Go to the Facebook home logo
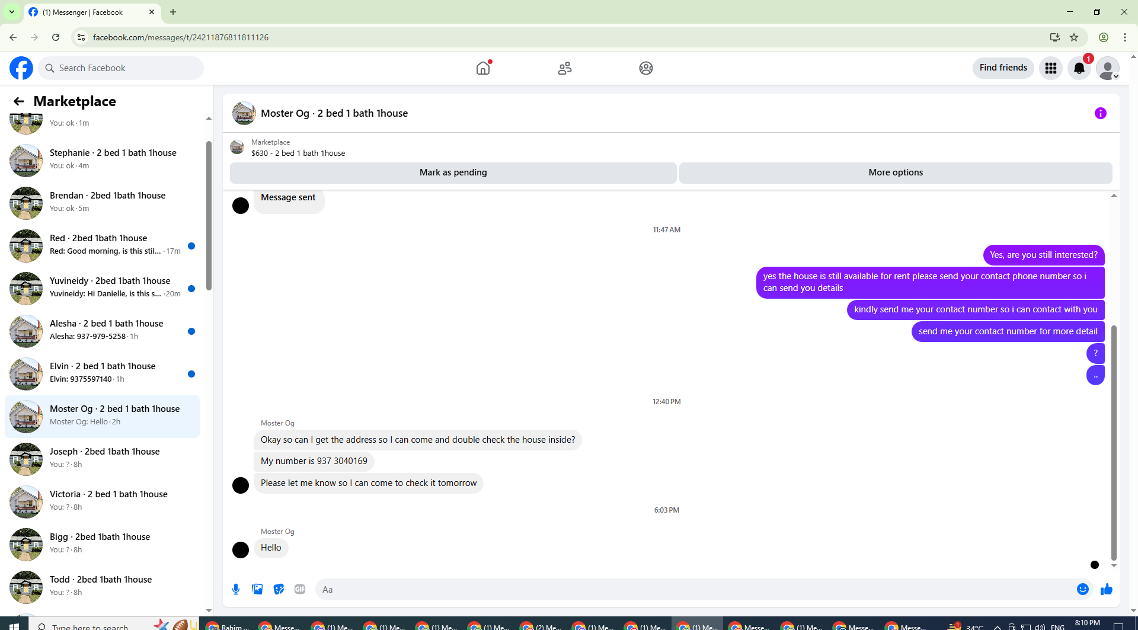Image resolution: width=1138 pixels, height=630 pixels. 21,68
